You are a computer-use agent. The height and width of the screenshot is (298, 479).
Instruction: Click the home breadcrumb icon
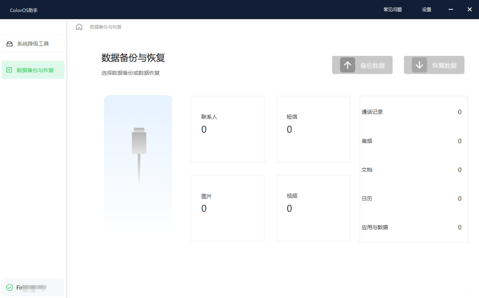(x=79, y=27)
